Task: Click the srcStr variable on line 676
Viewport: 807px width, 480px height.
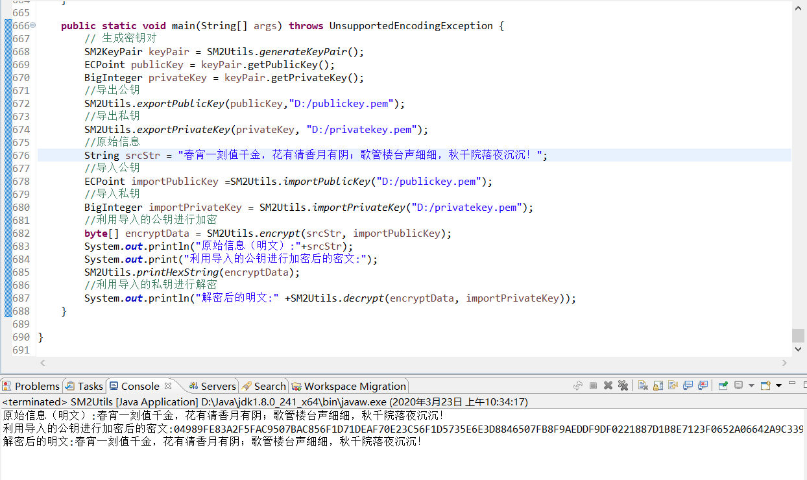Action: tap(143, 156)
